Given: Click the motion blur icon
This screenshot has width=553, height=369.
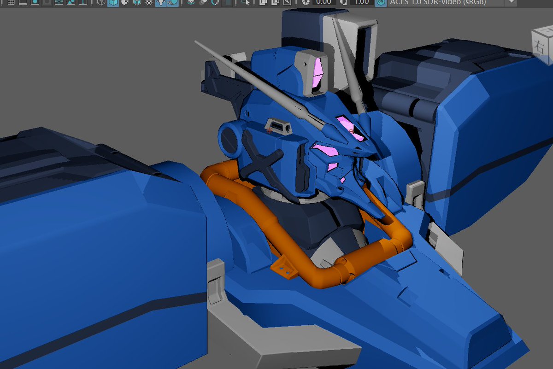Looking at the screenshot, I should pos(203,2).
